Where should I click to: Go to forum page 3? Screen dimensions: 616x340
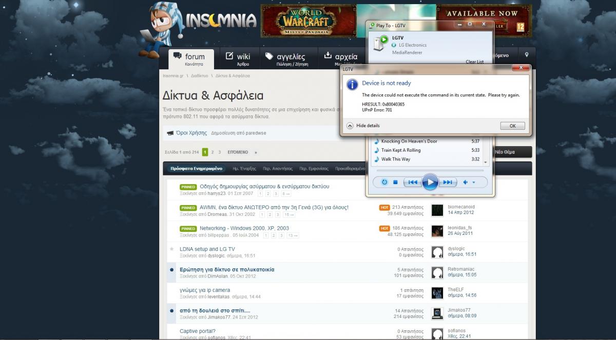click(x=220, y=152)
